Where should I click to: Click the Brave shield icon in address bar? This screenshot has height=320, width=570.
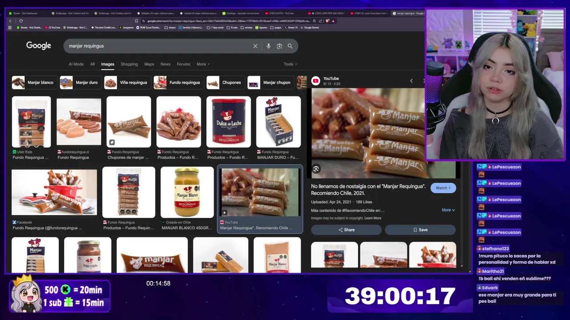click(327, 21)
